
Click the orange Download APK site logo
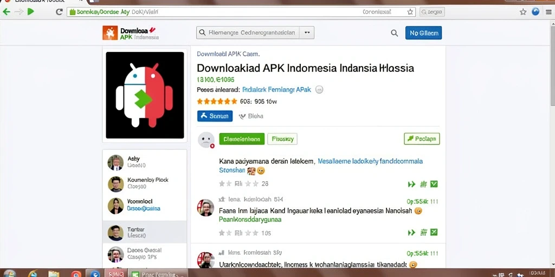110,32
